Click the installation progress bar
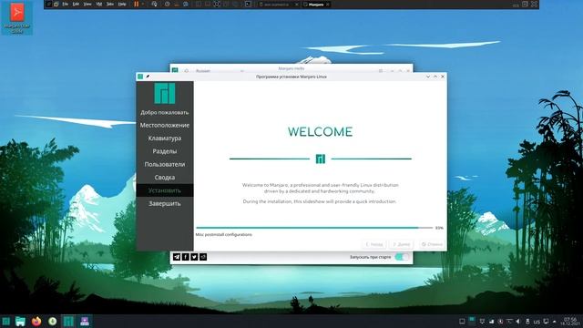Viewport: 583px width, 328px height. coord(314,228)
